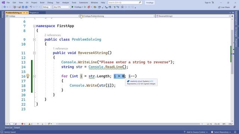The height and width of the screenshot is (134, 239).
Task: Click the Ln: 16 line indicator
Action: coord(209,124)
